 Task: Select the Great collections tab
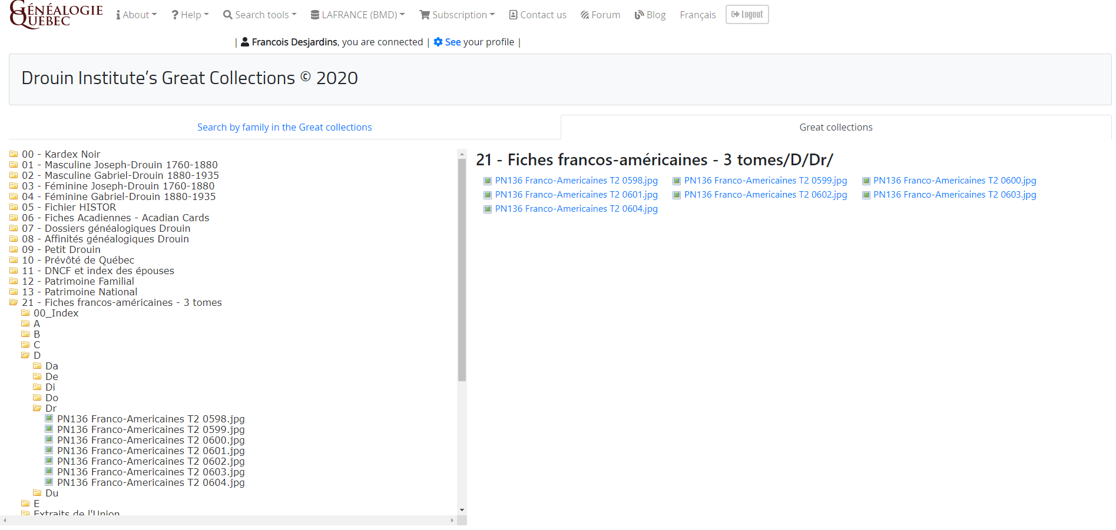[836, 127]
